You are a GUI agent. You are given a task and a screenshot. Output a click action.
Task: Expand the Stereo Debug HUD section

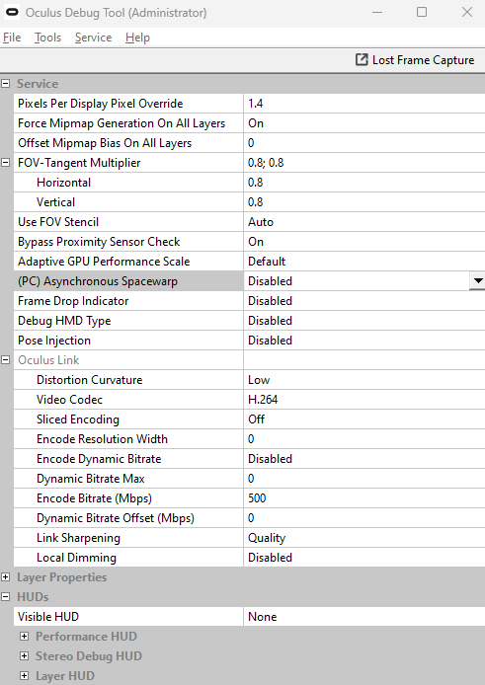(x=25, y=655)
